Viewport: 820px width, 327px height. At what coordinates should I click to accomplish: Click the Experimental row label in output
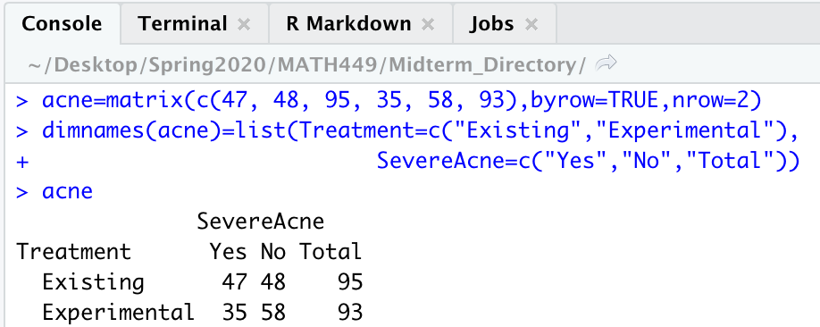pos(118,313)
